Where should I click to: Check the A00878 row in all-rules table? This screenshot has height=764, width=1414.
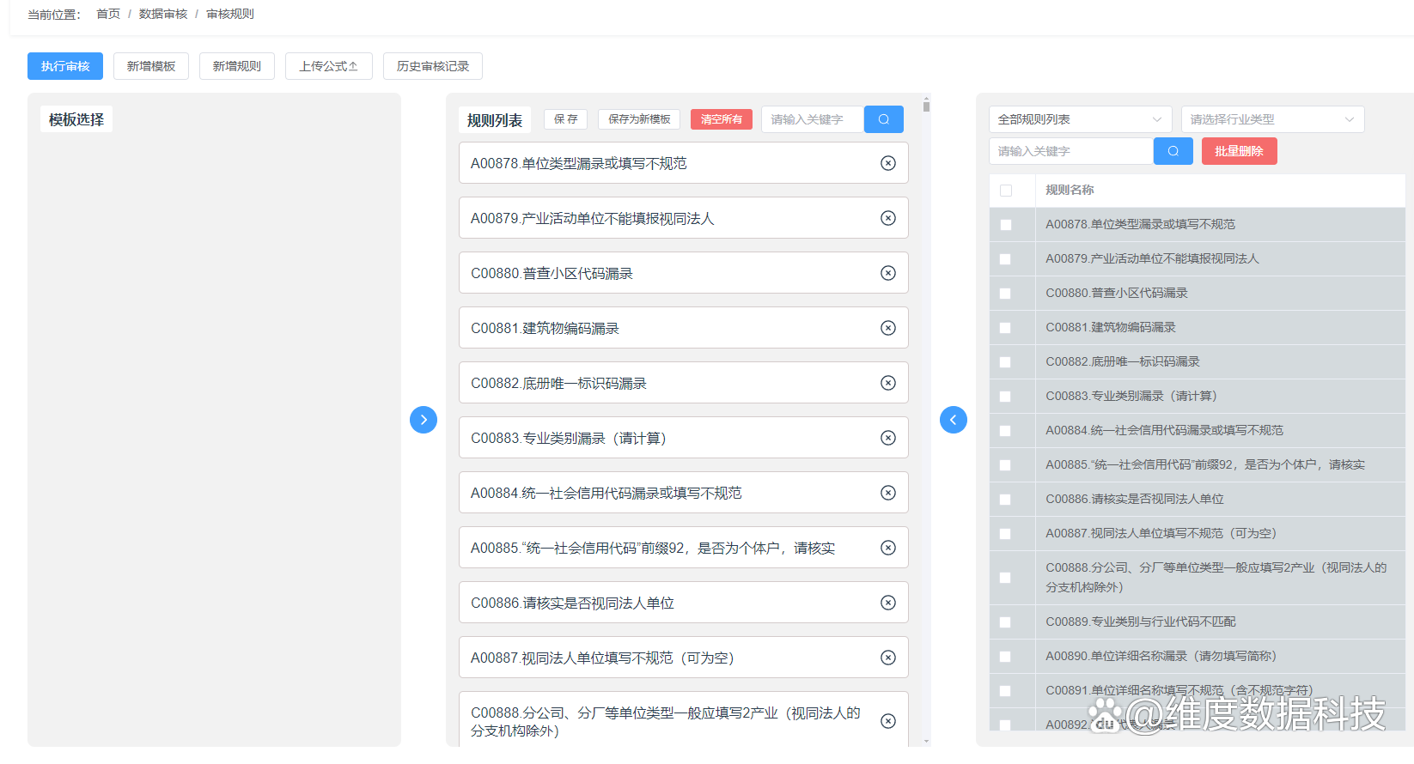click(1006, 225)
